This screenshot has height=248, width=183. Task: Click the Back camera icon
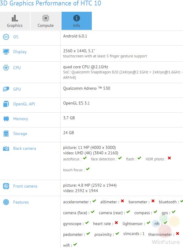(6, 148)
